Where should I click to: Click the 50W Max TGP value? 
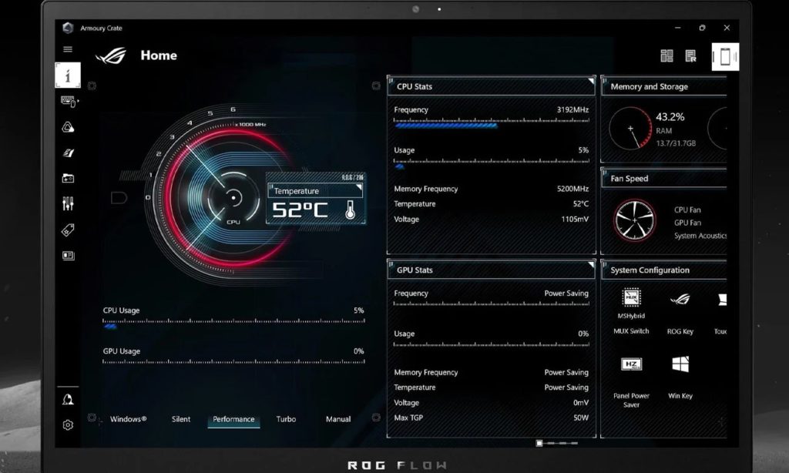[x=581, y=418]
